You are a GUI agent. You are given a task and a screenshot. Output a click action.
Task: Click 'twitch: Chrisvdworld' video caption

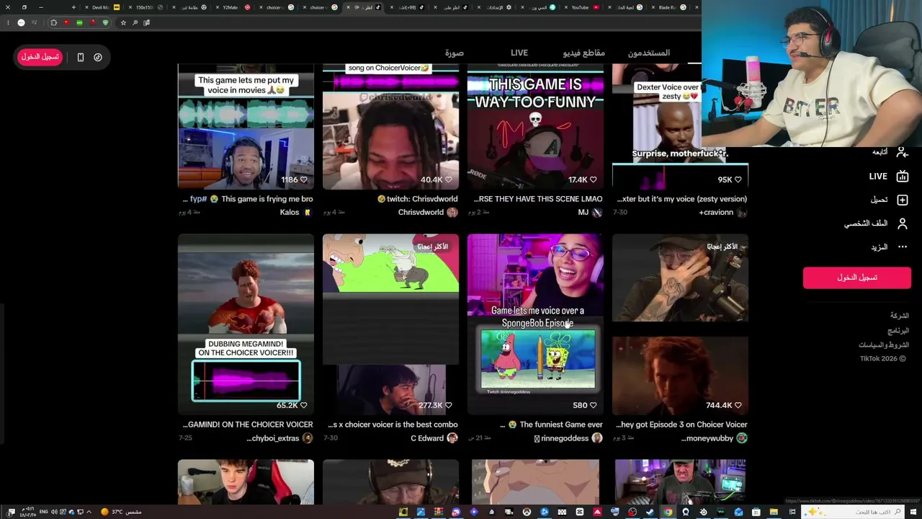(422, 199)
